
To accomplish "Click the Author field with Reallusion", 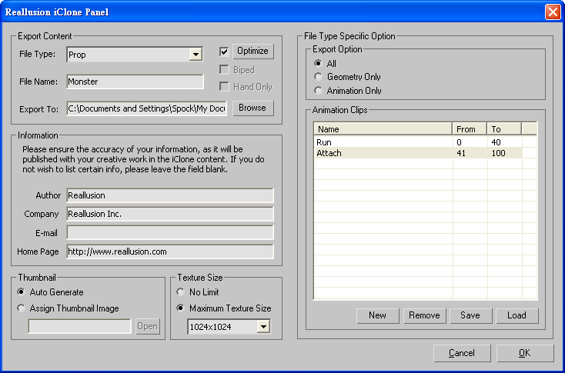I will (x=170, y=195).
